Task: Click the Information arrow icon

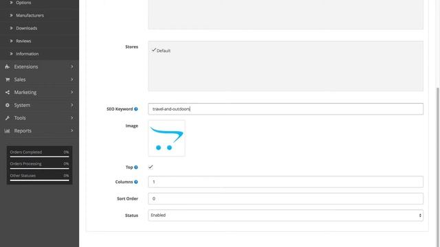Action: pyautogui.click(x=11, y=54)
